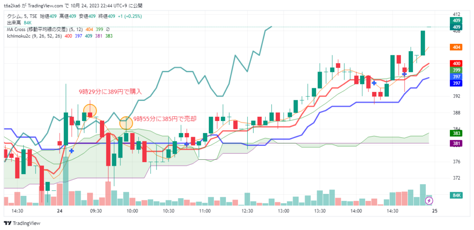Click the purple lightning bolt icon
The width and height of the screenshot is (474, 230).
click(x=429, y=201)
